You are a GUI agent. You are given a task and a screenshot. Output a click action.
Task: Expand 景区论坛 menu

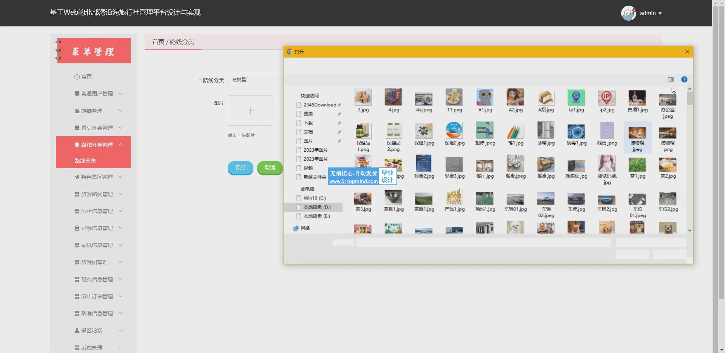[93, 330]
